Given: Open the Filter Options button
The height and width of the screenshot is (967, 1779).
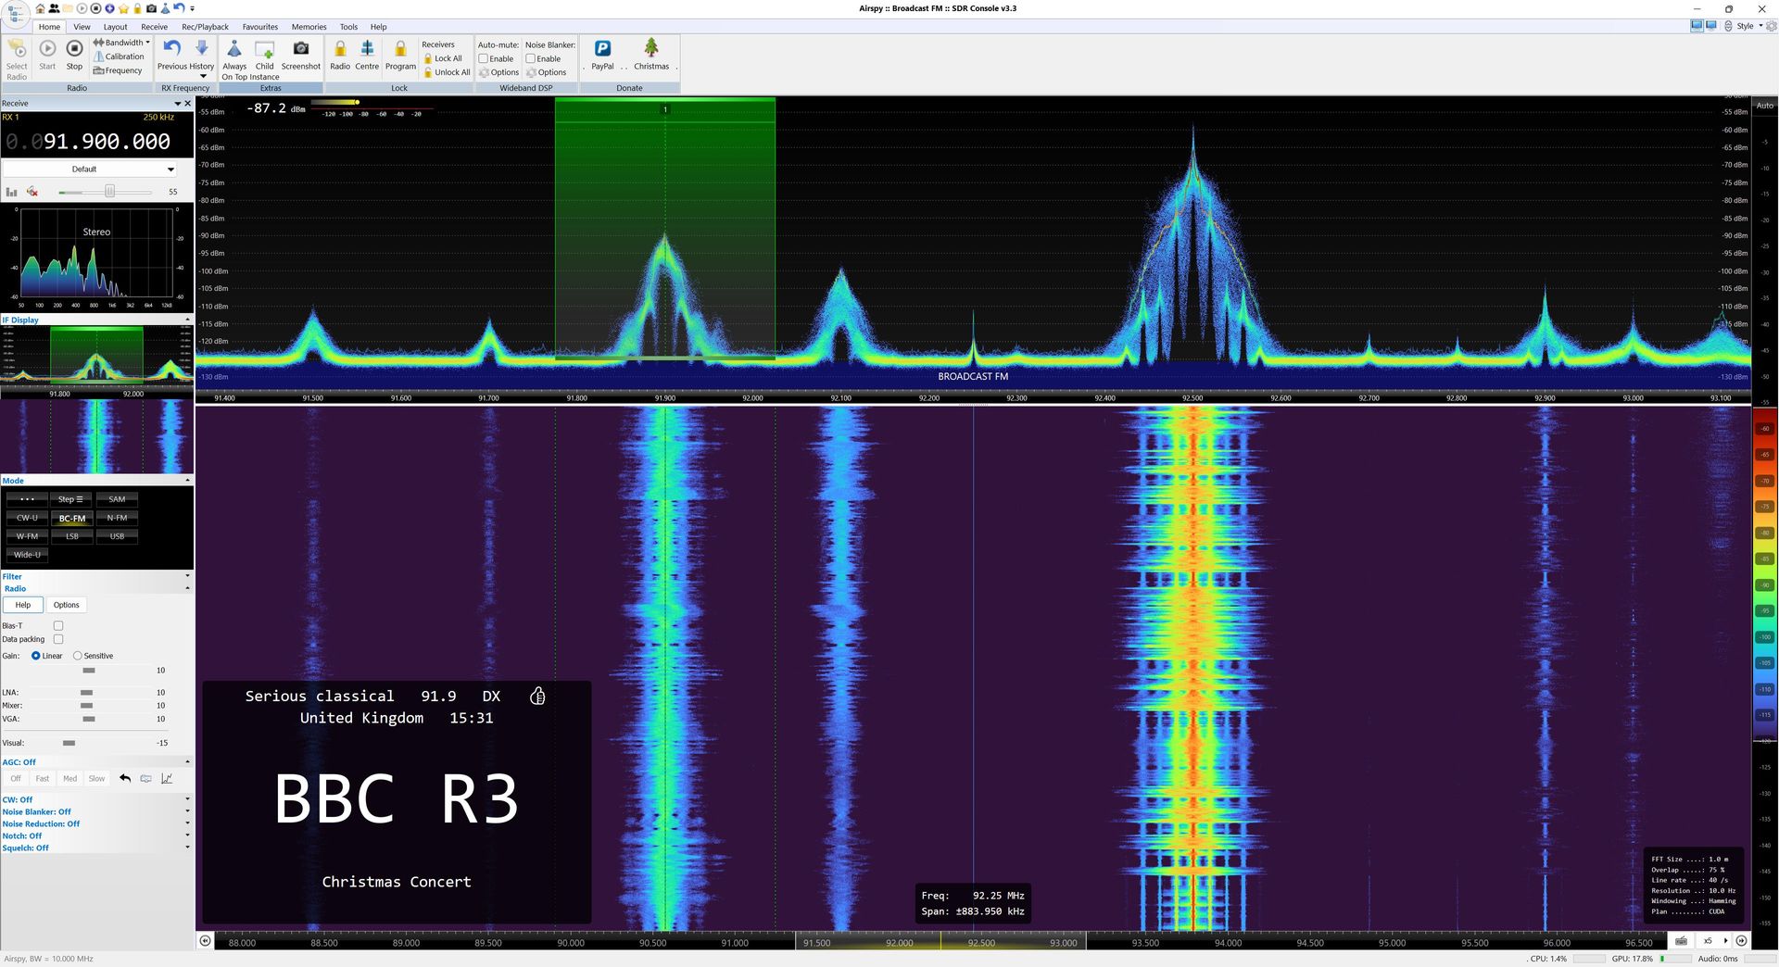Looking at the screenshot, I should 66,605.
